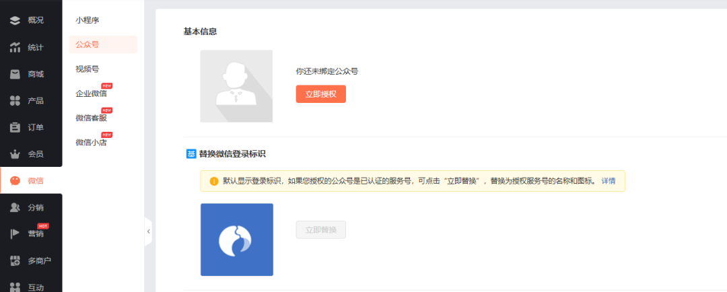Screen dimensions: 727x292
Task: Click the blue 基 badge icon
Action: pos(191,154)
